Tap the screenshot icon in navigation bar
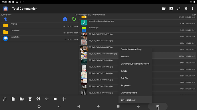Screen dimensions: 197x110 [158, 107]
